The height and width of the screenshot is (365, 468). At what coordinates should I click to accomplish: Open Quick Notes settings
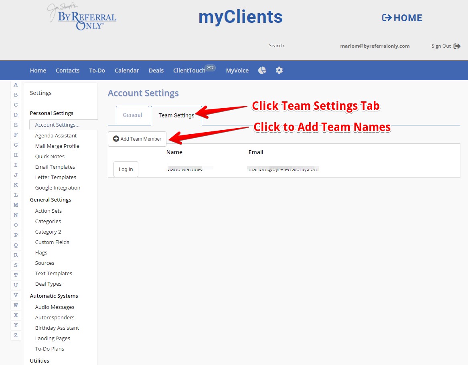point(50,157)
